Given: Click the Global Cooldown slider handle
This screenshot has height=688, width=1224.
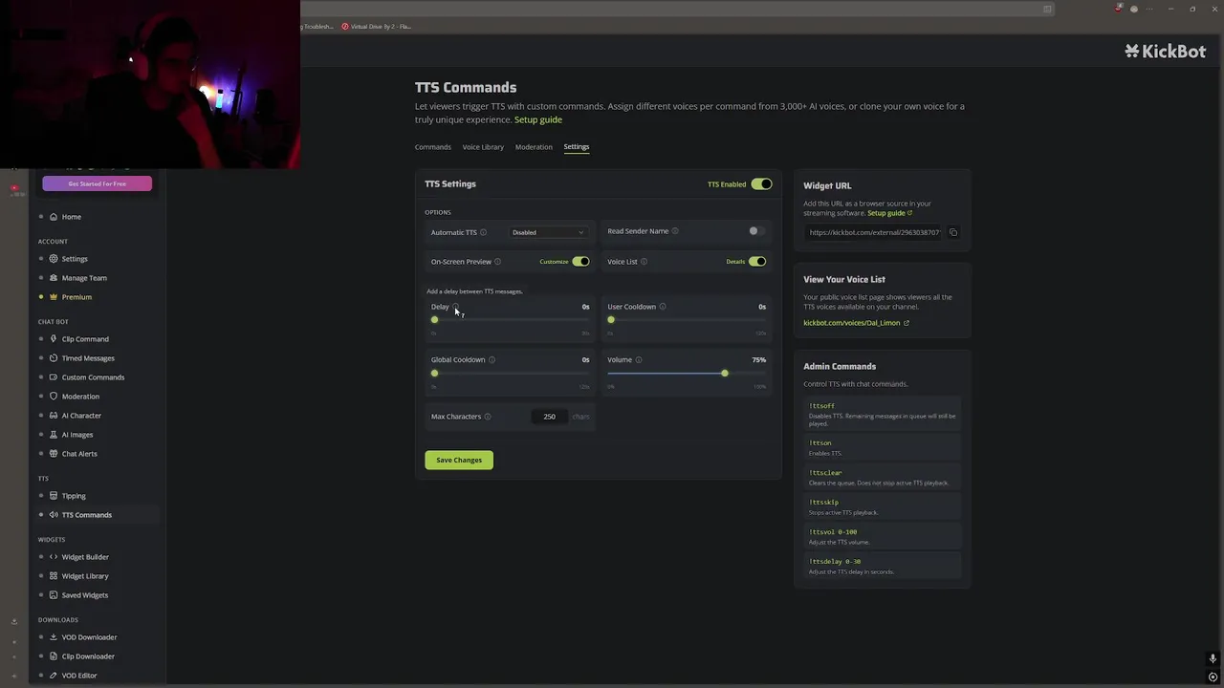Looking at the screenshot, I should click(434, 374).
